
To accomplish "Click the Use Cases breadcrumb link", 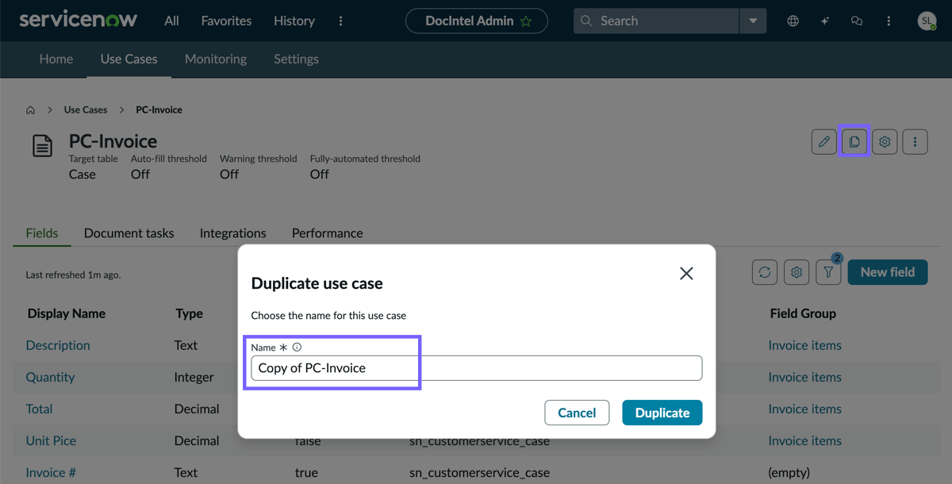I will click(x=86, y=109).
